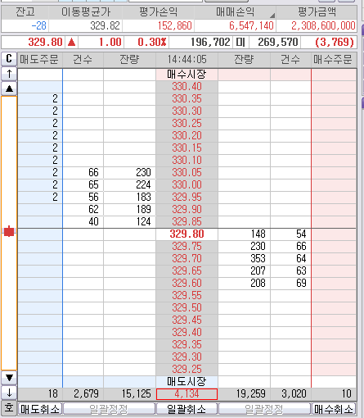Image resolution: width=364 pixels, height=418 pixels.
Task: Select price row 329.95
Action: pyautogui.click(x=186, y=198)
